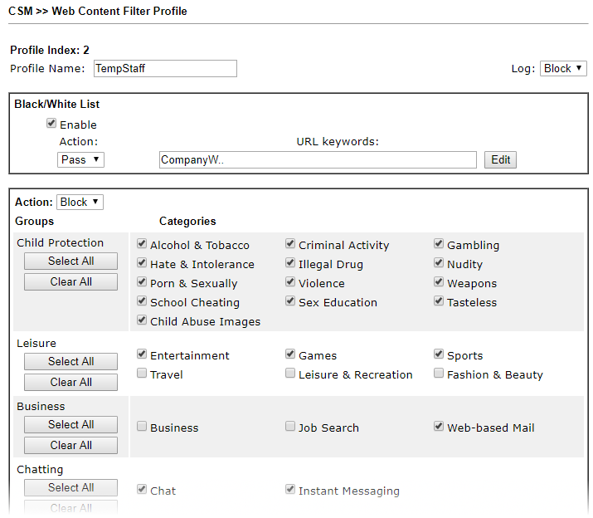Check the Job Search checkbox

tap(290, 428)
